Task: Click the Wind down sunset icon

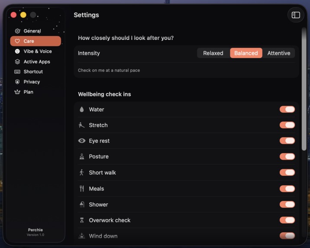Action: tap(82, 236)
